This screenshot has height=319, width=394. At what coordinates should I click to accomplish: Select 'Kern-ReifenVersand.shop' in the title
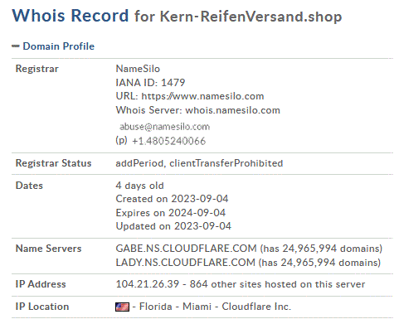coord(251,17)
